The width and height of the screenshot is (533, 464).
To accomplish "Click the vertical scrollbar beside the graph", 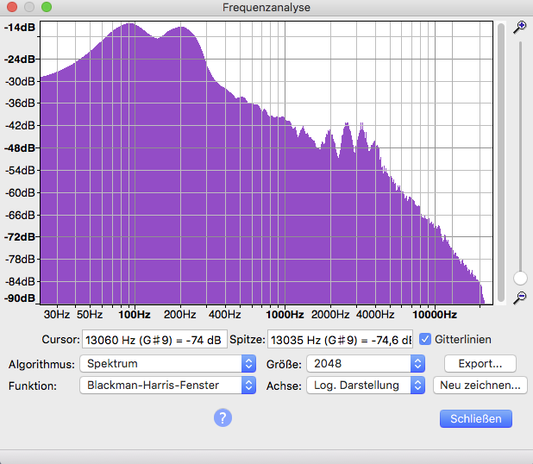I will pos(501,162).
